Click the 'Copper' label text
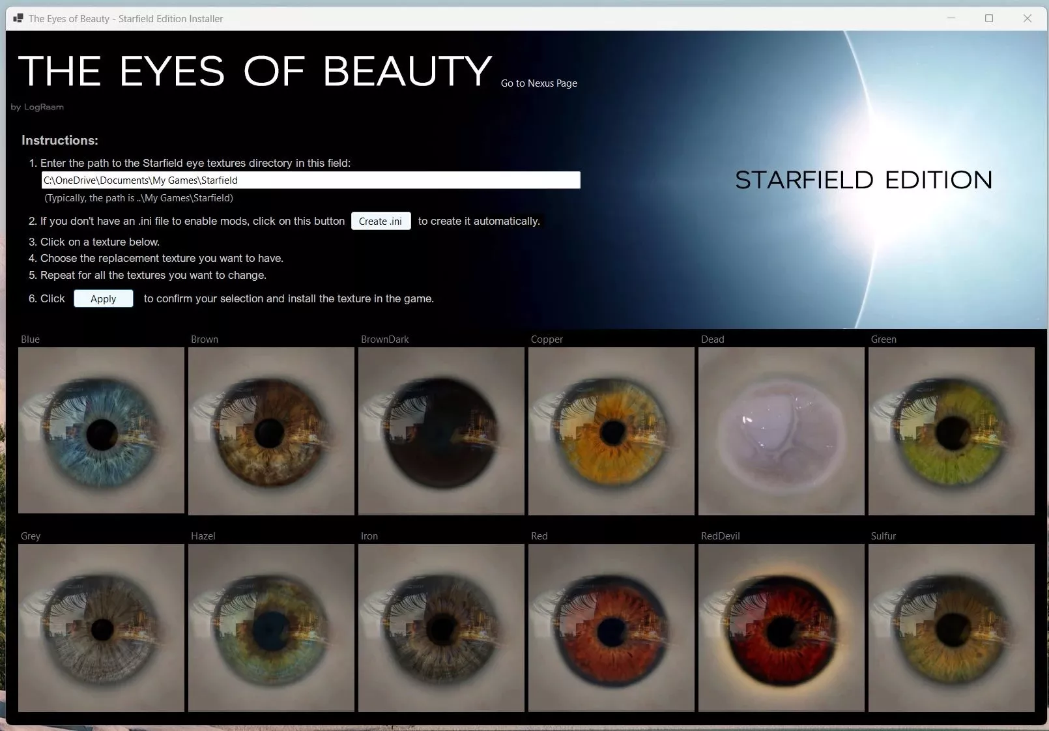 547,339
